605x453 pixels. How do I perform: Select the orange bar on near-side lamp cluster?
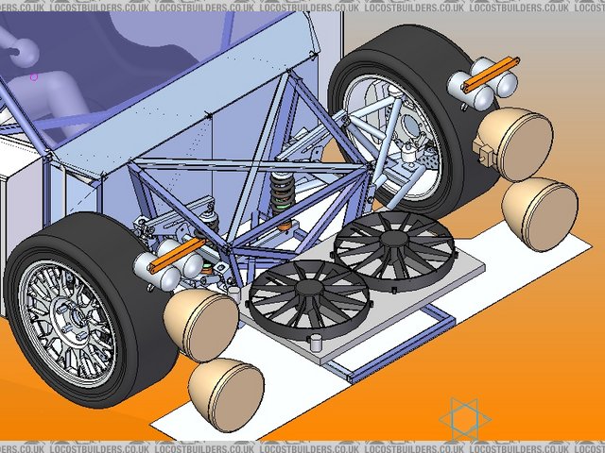(178, 256)
